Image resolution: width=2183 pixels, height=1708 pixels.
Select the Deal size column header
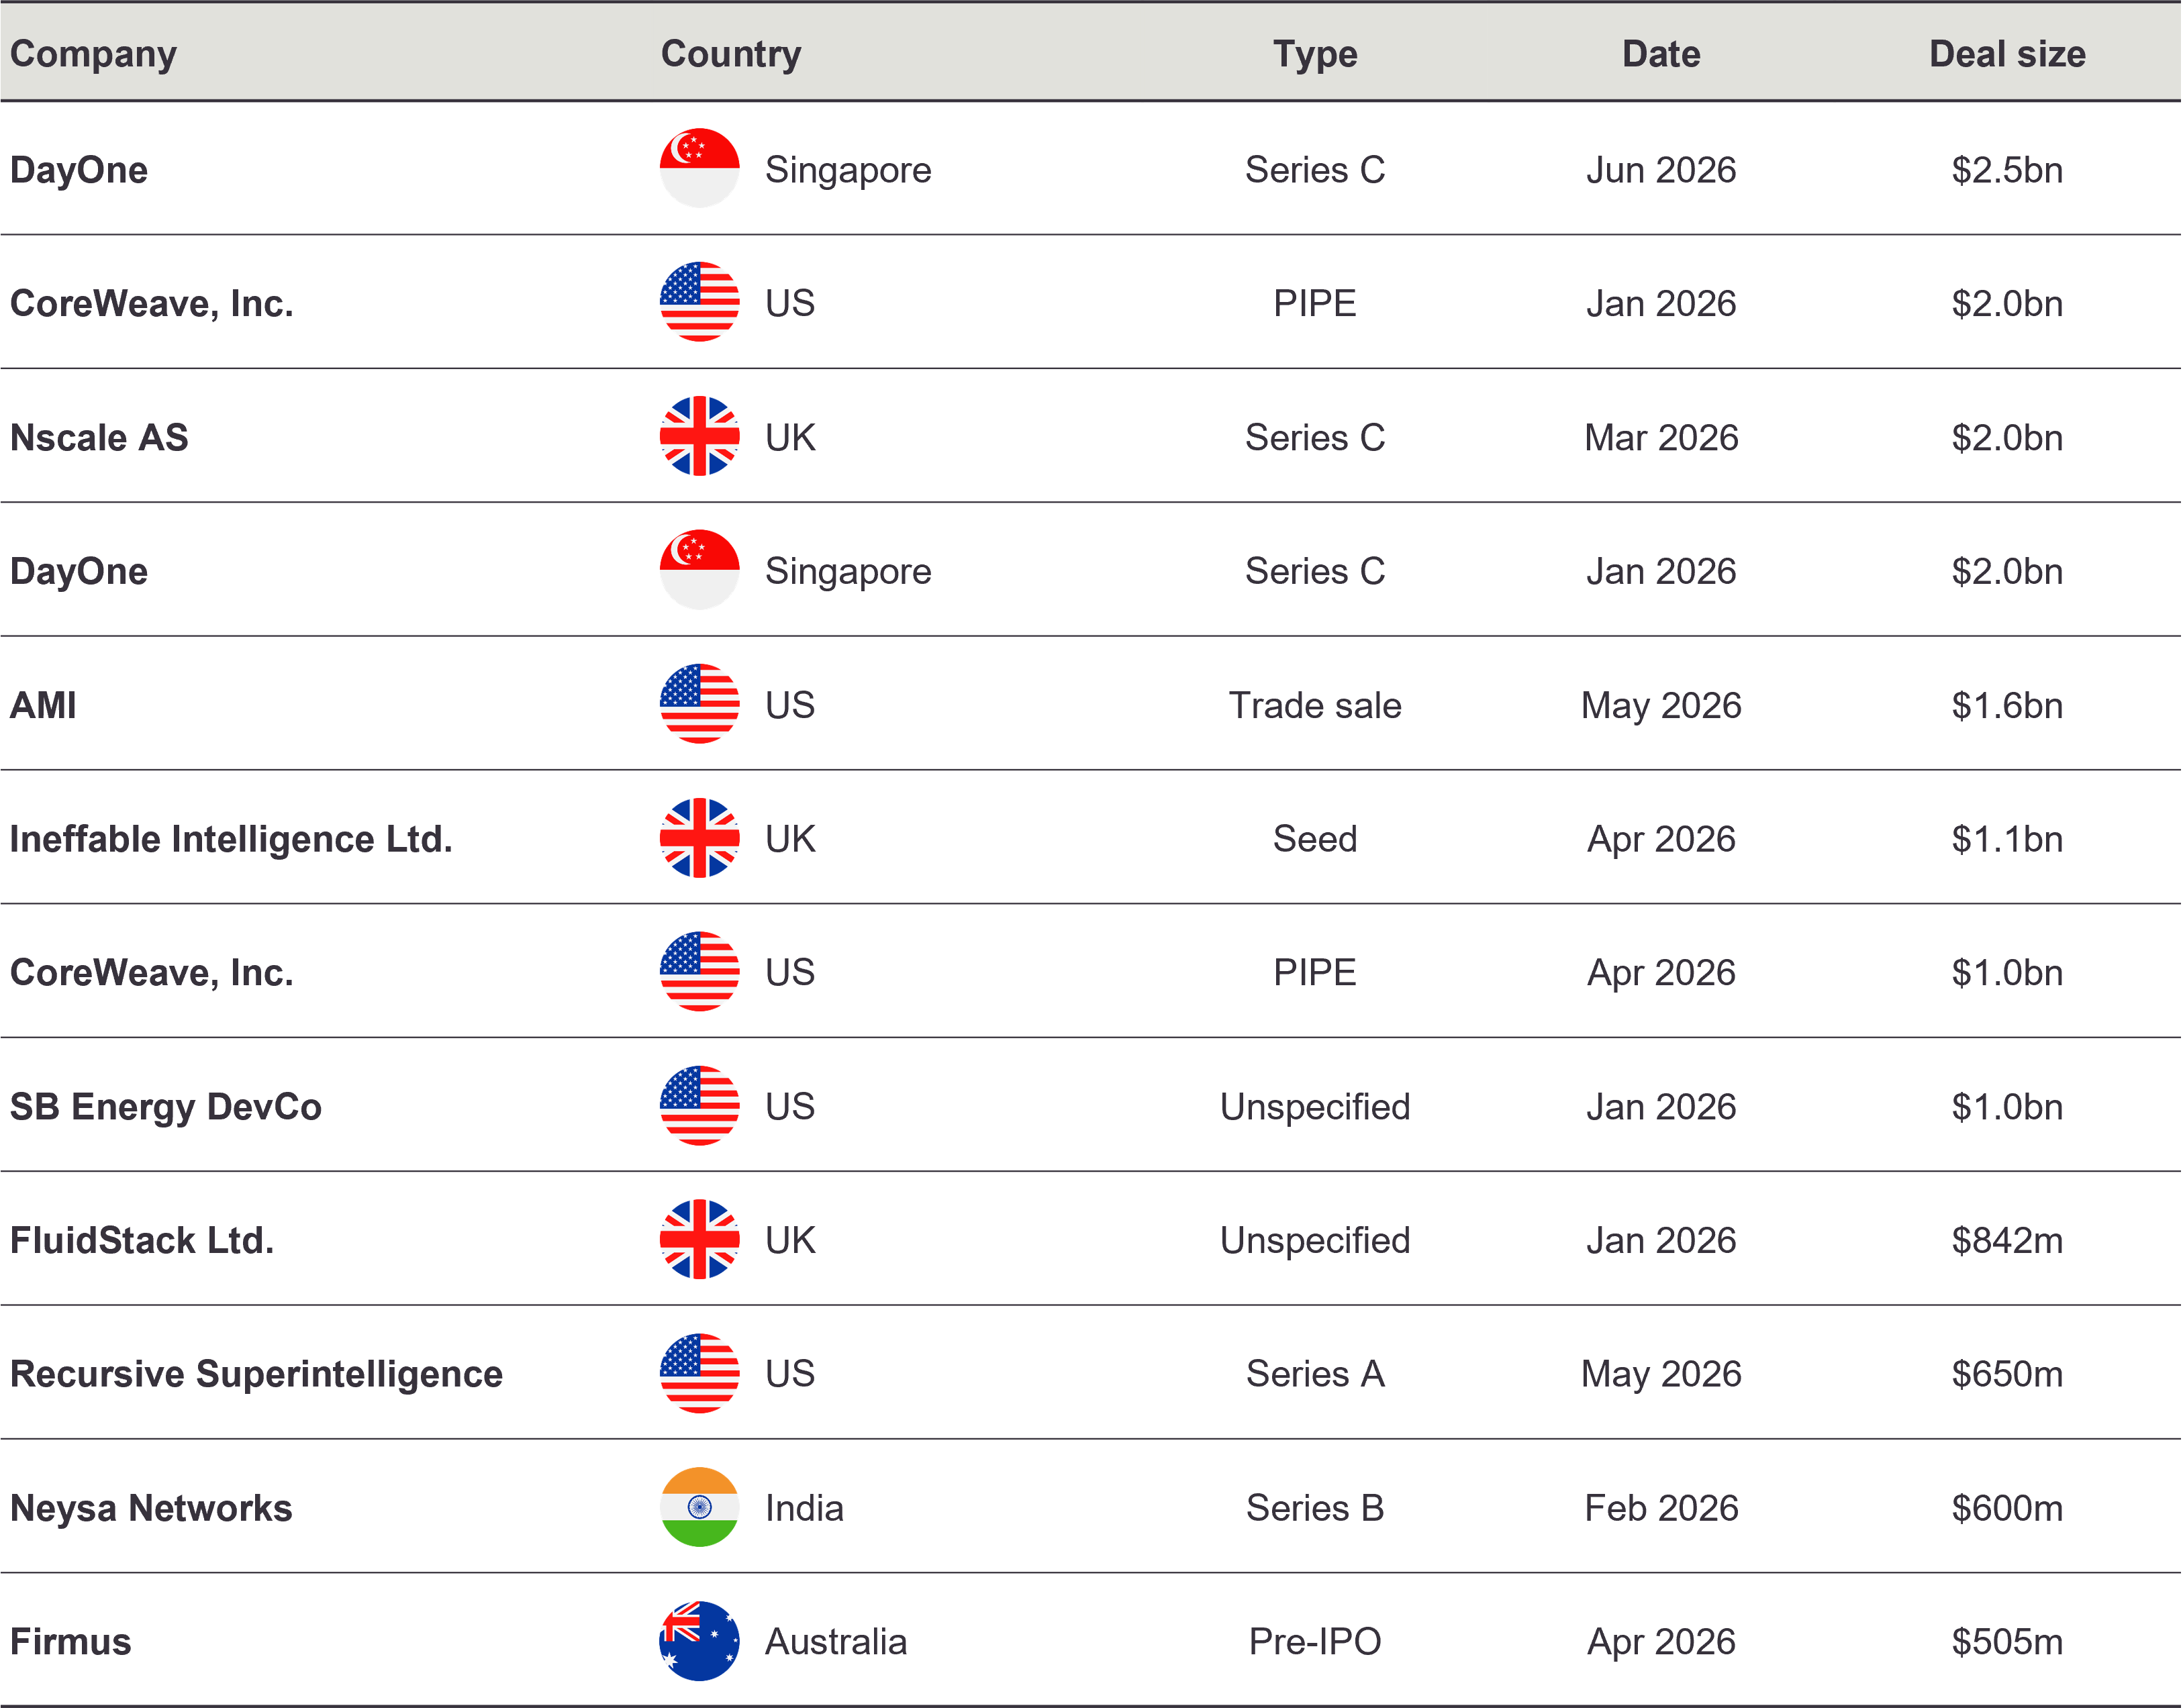click(2007, 54)
